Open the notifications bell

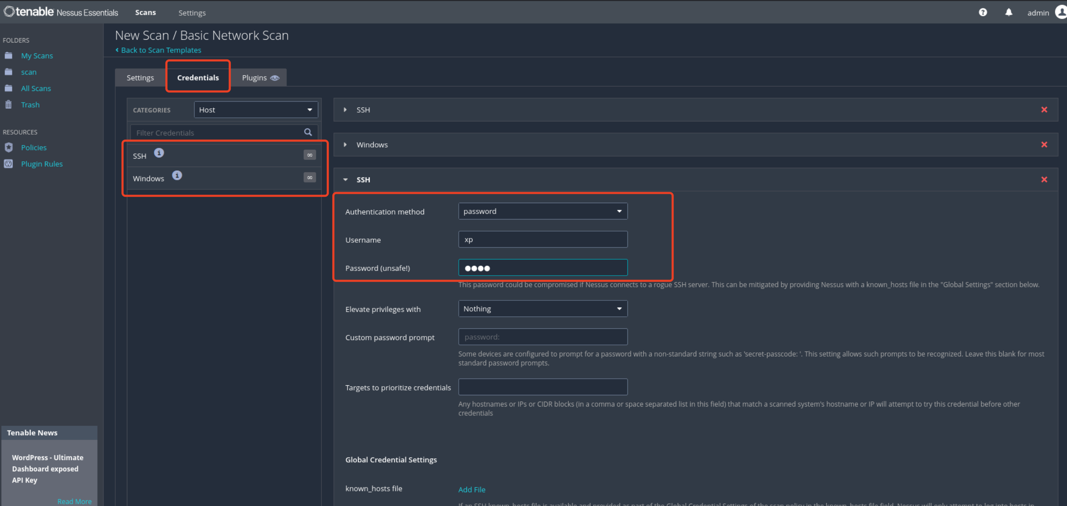pos(1009,12)
